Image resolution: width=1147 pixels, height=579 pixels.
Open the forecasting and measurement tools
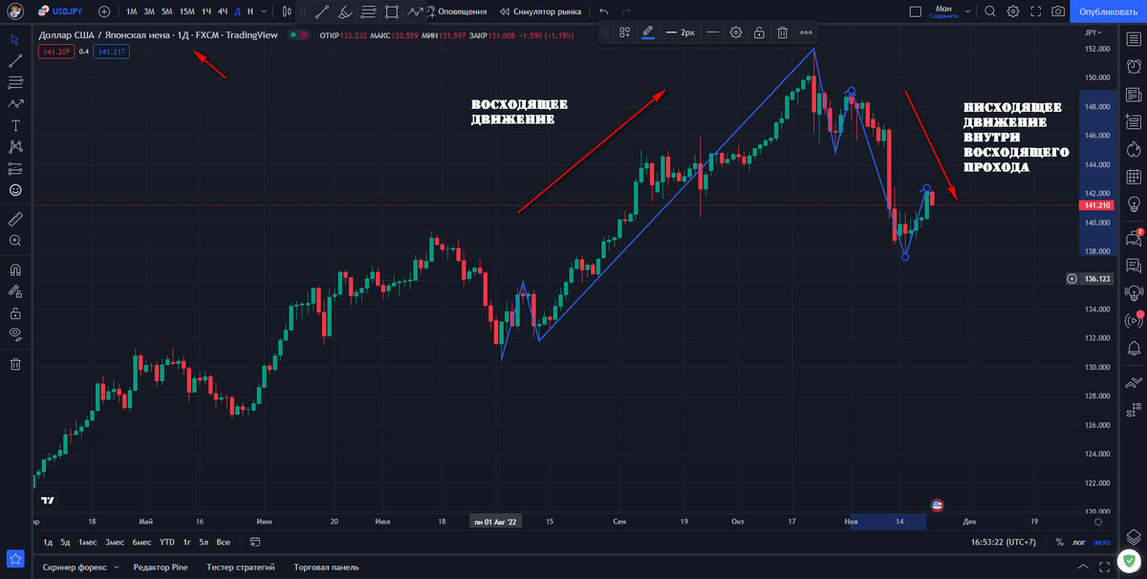click(x=15, y=168)
